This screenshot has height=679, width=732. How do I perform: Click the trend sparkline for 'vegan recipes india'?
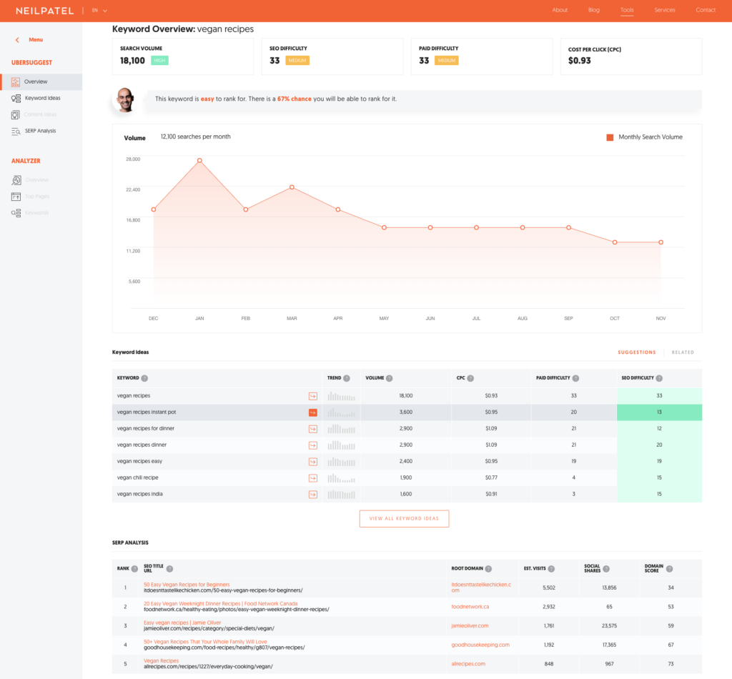(x=341, y=494)
